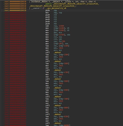
Task: Select the 'mov rax, fs:28h' instruction
Action: coord(55,41)
